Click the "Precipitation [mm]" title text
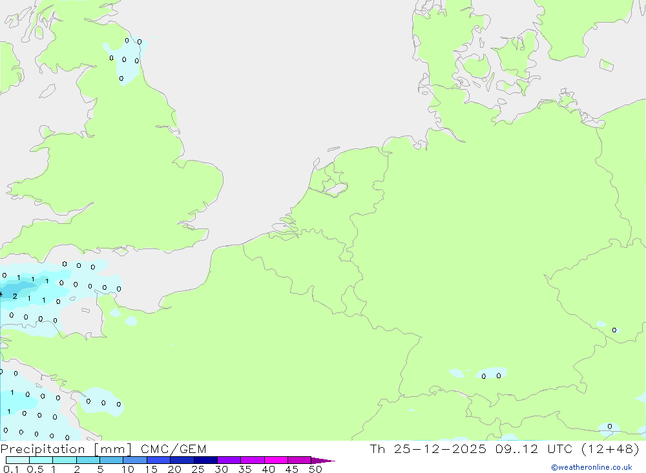This screenshot has width=646, height=473. point(66,449)
